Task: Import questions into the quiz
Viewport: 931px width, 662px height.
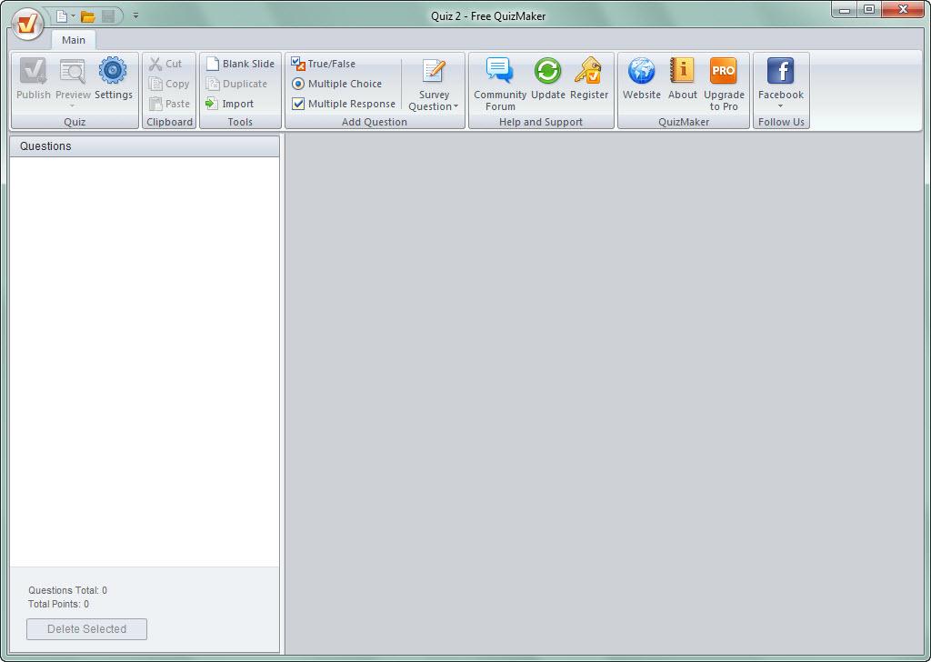Action: point(230,104)
